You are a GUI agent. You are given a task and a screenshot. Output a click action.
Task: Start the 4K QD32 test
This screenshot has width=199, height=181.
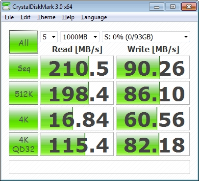pyautogui.click(x=24, y=144)
